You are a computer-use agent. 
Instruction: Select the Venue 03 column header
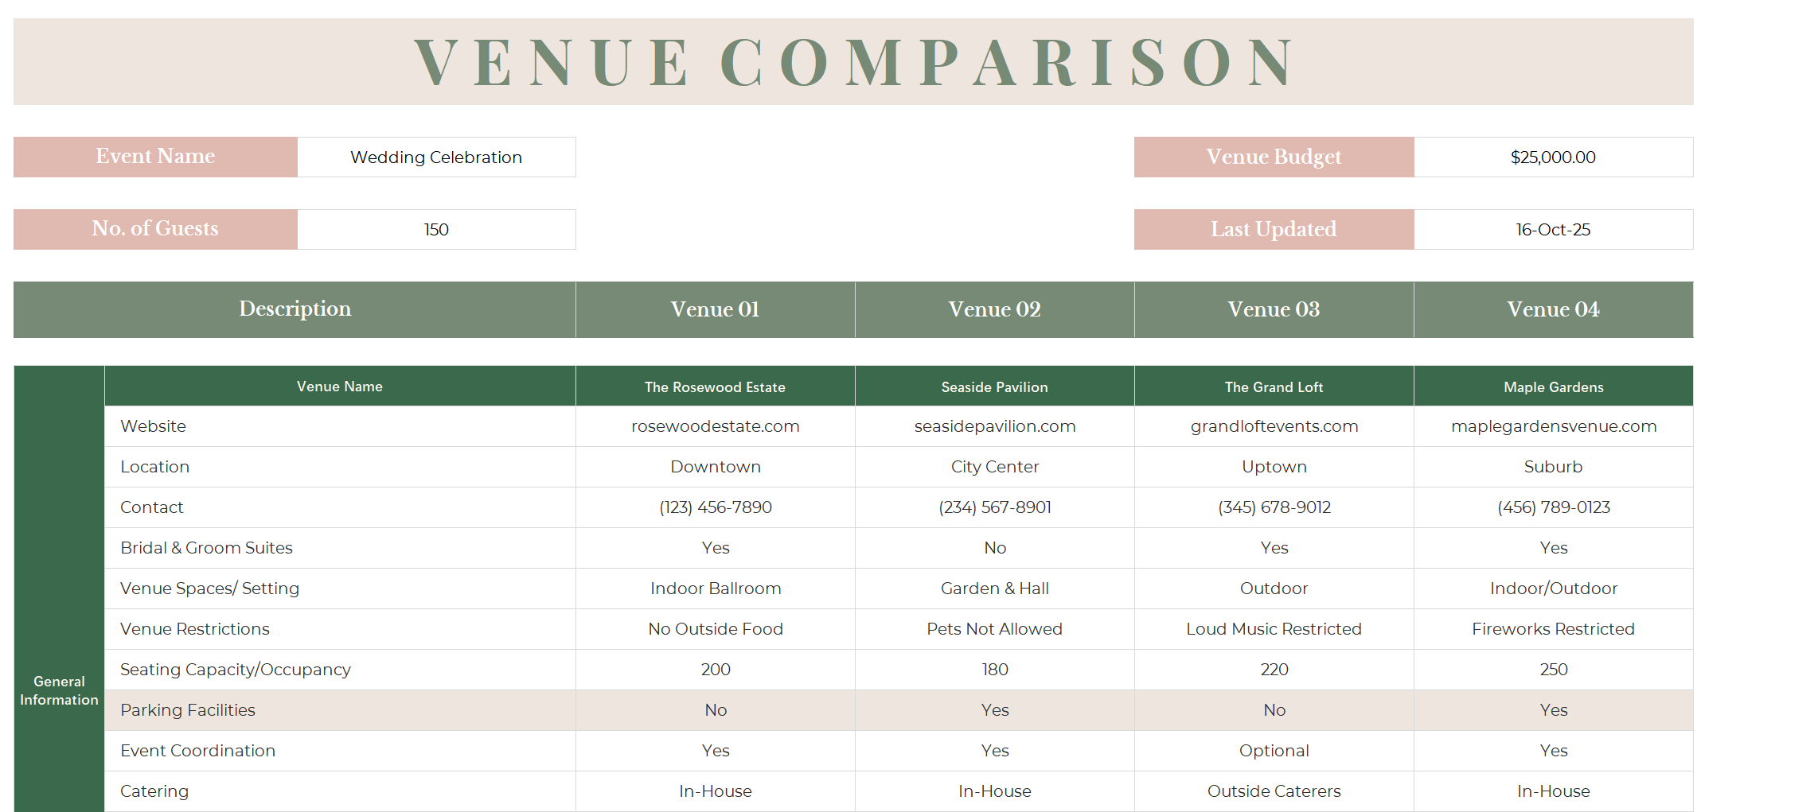(x=1274, y=309)
